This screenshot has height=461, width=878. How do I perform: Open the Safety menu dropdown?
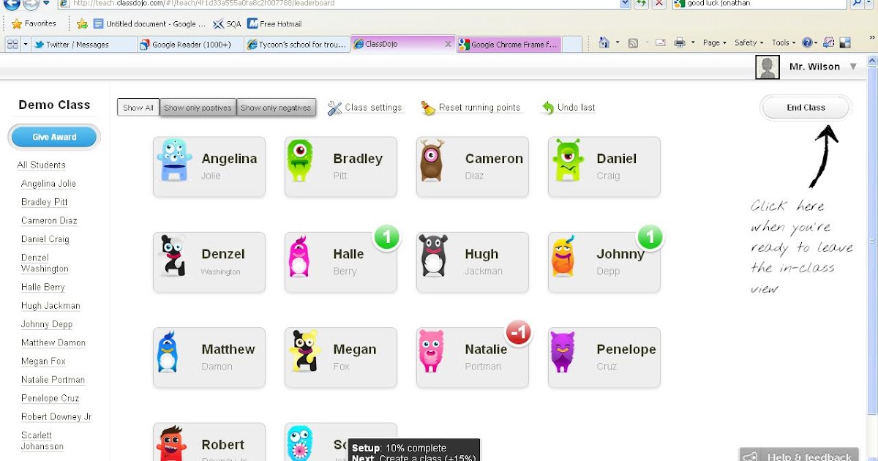pyautogui.click(x=748, y=43)
